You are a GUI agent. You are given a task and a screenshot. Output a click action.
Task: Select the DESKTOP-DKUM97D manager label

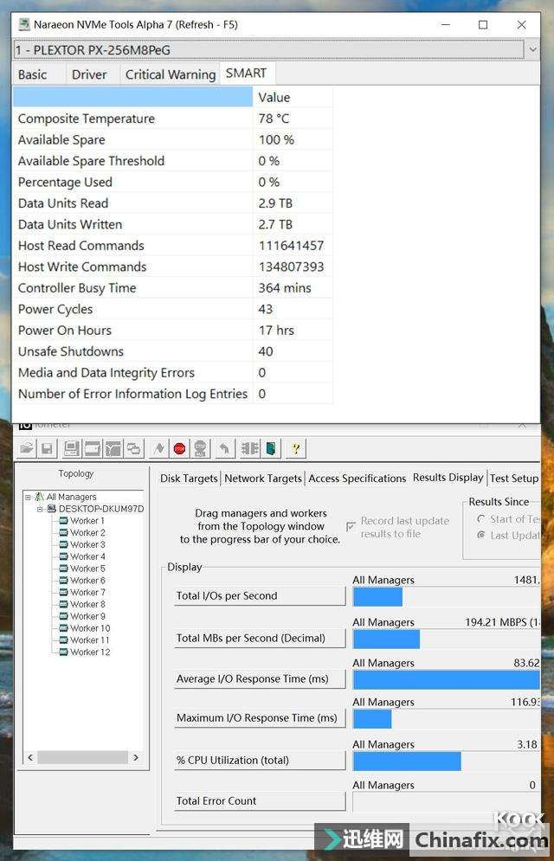coord(101,509)
